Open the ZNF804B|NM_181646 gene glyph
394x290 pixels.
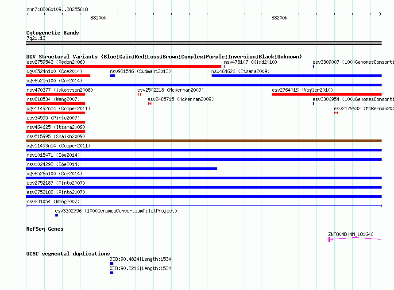[x=355, y=239]
